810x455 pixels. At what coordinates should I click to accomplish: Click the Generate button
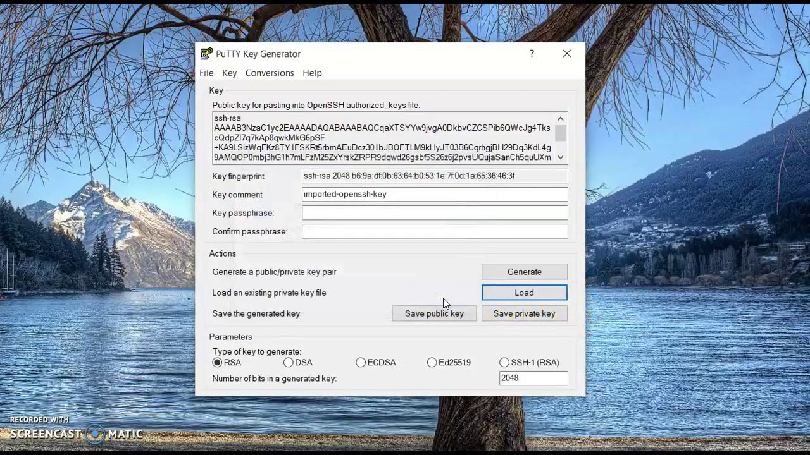point(525,272)
